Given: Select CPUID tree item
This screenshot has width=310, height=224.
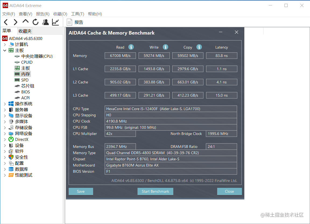Looking at the screenshot, I should click(27, 62).
